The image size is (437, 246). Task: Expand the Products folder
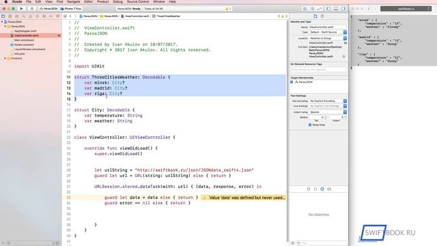pyautogui.click(x=5, y=58)
